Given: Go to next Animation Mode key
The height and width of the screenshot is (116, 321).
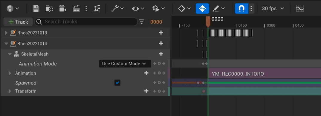Looking at the screenshot, I should (163, 64).
